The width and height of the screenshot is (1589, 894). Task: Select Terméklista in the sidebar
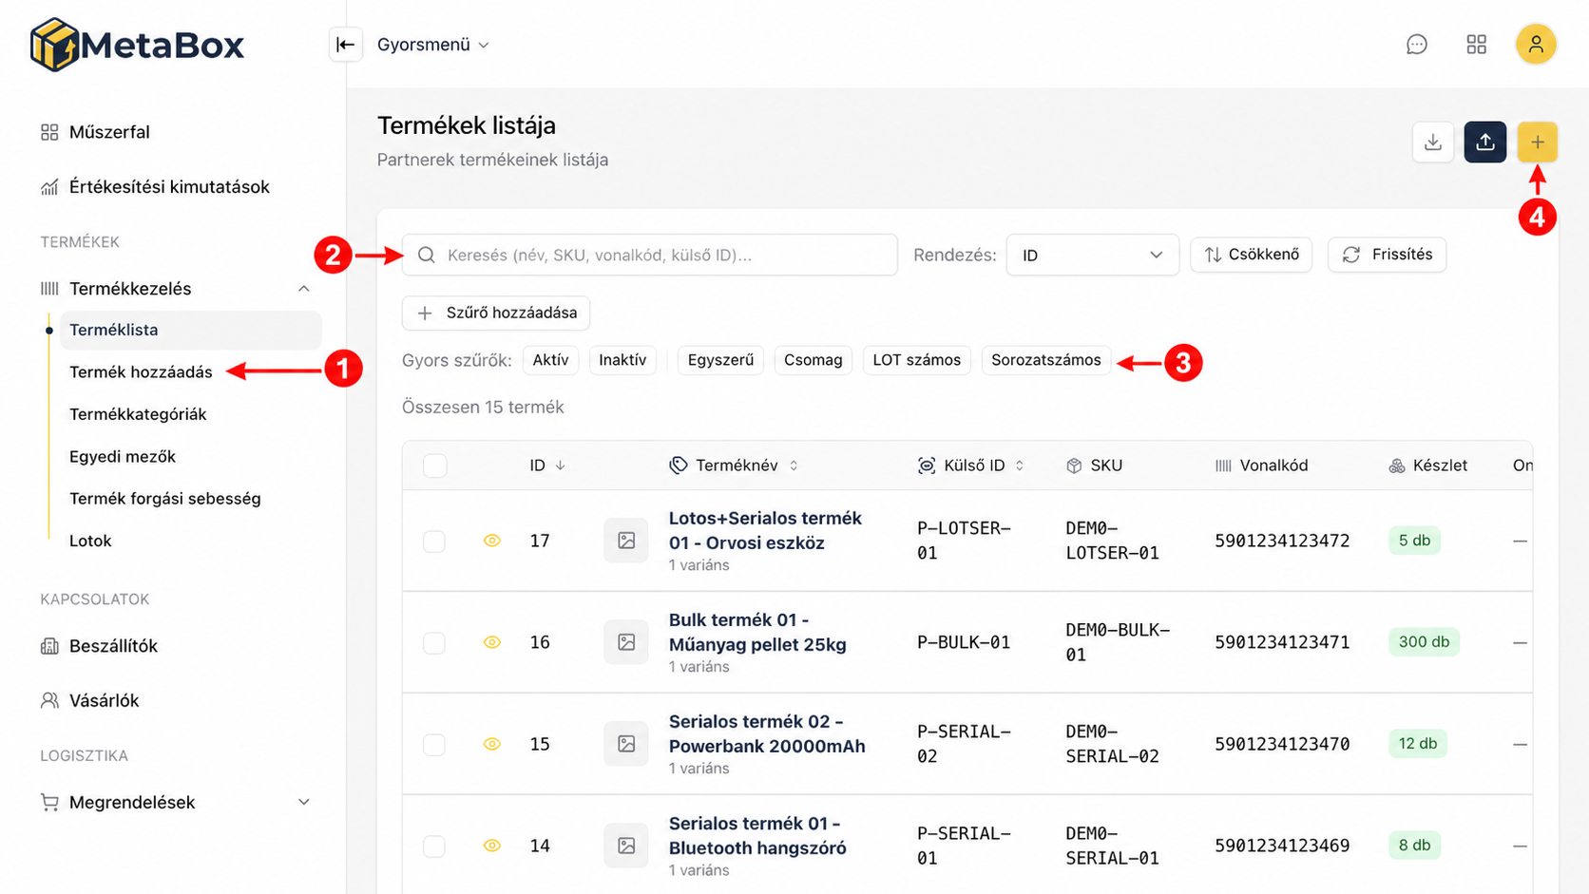click(x=190, y=330)
